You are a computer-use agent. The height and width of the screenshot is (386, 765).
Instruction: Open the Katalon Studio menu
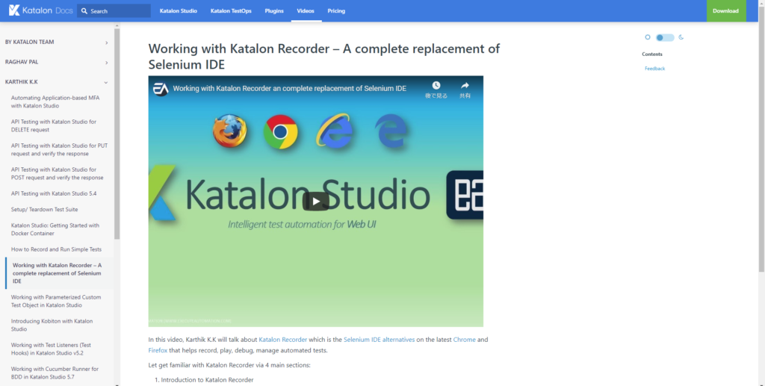pos(178,10)
